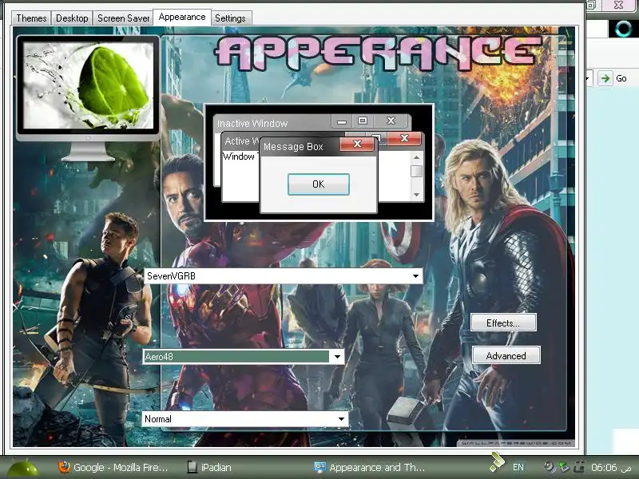Select the Appearance tab
Image resolution: width=639 pixels, height=479 pixels.
(182, 17)
